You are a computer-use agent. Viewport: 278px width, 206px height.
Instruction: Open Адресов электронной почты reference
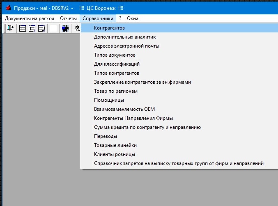click(179, 46)
